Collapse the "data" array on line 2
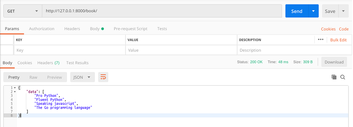 14,92
